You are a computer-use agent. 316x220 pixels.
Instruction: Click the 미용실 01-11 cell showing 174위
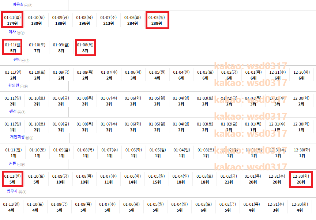[x=12, y=20]
